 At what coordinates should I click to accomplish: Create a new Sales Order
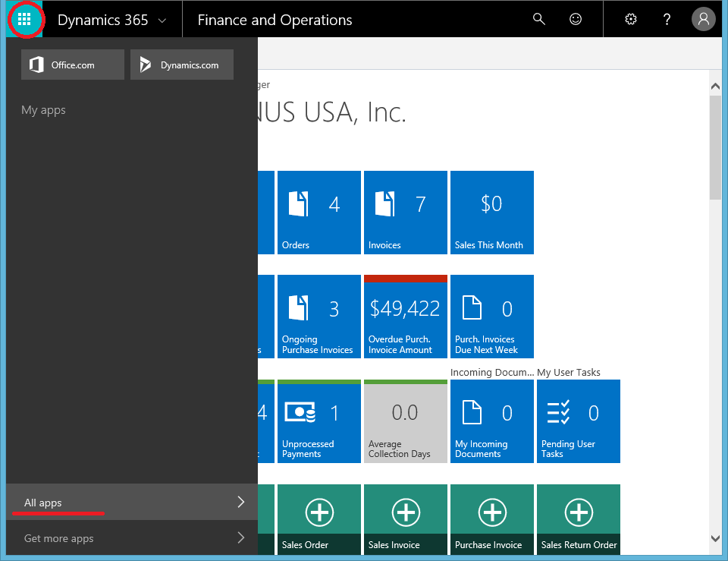tap(319, 520)
